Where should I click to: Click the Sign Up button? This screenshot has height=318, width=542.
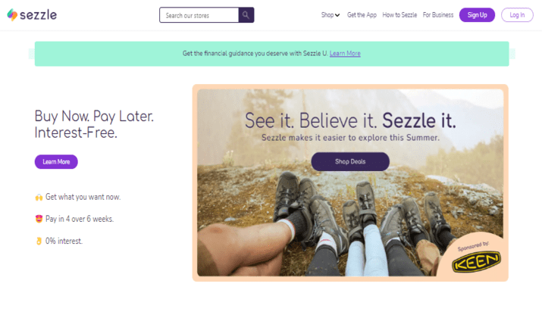coord(477,15)
